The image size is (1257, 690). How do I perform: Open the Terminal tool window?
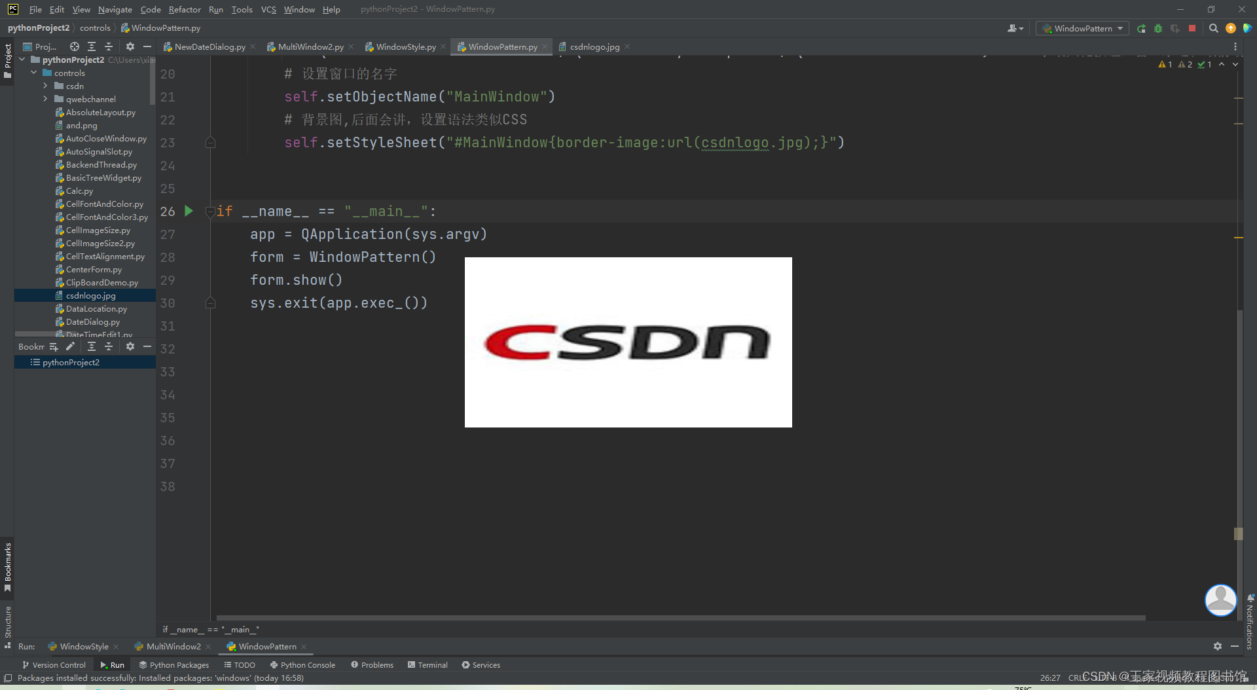click(428, 664)
